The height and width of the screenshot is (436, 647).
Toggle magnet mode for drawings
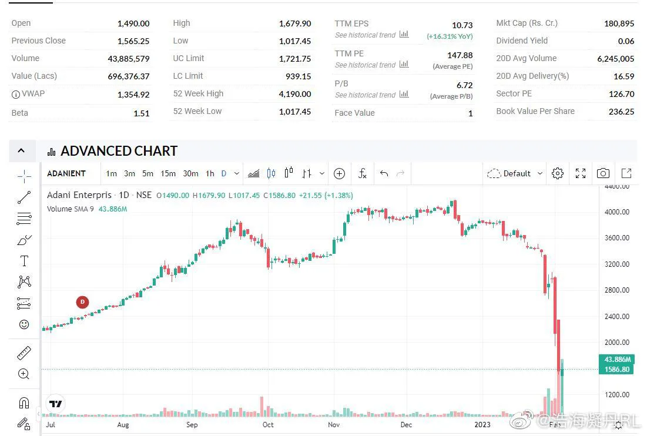click(x=24, y=402)
